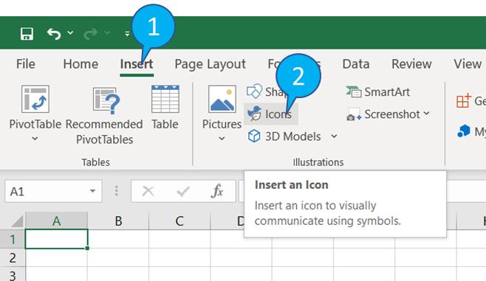This screenshot has height=281, width=486.
Task: Click the Select All corner triangle
Action: point(17,221)
